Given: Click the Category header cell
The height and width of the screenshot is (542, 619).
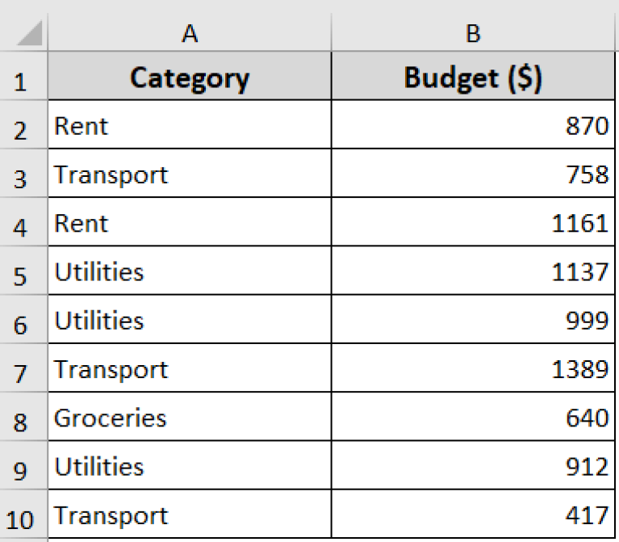Looking at the screenshot, I should [190, 78].
